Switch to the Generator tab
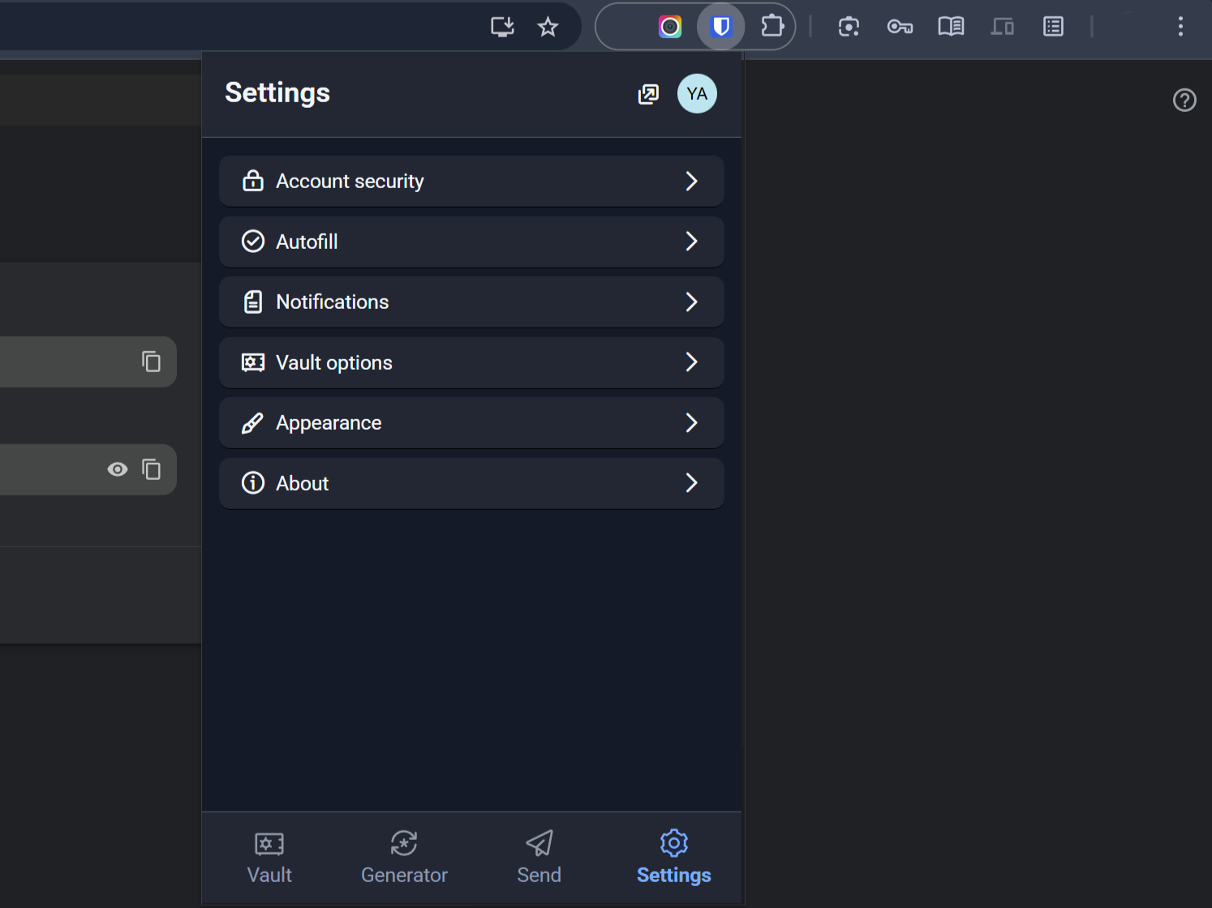Viewport: 1212px width, 908px height. [404, 858]
